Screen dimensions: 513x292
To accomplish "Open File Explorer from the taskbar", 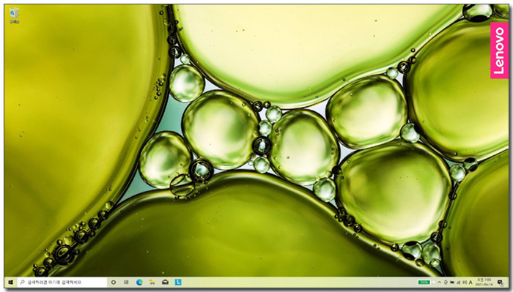I will (x=152, y=282).
